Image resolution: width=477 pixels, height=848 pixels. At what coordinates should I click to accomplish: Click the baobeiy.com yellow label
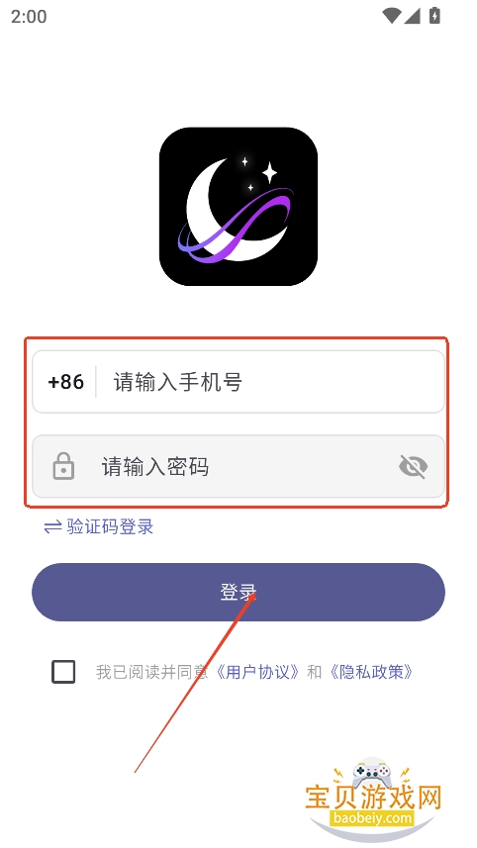pos(372,818)
